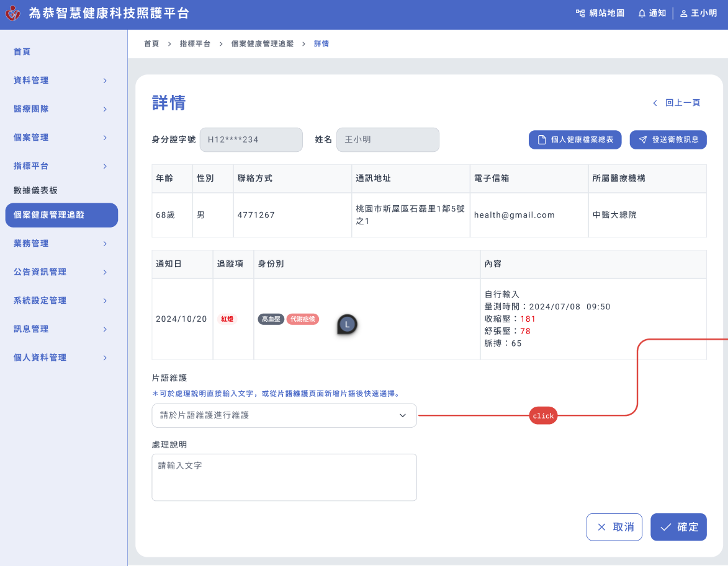
Task: Click the back arrow beside 回上一頁
Action: coord(655,103)
